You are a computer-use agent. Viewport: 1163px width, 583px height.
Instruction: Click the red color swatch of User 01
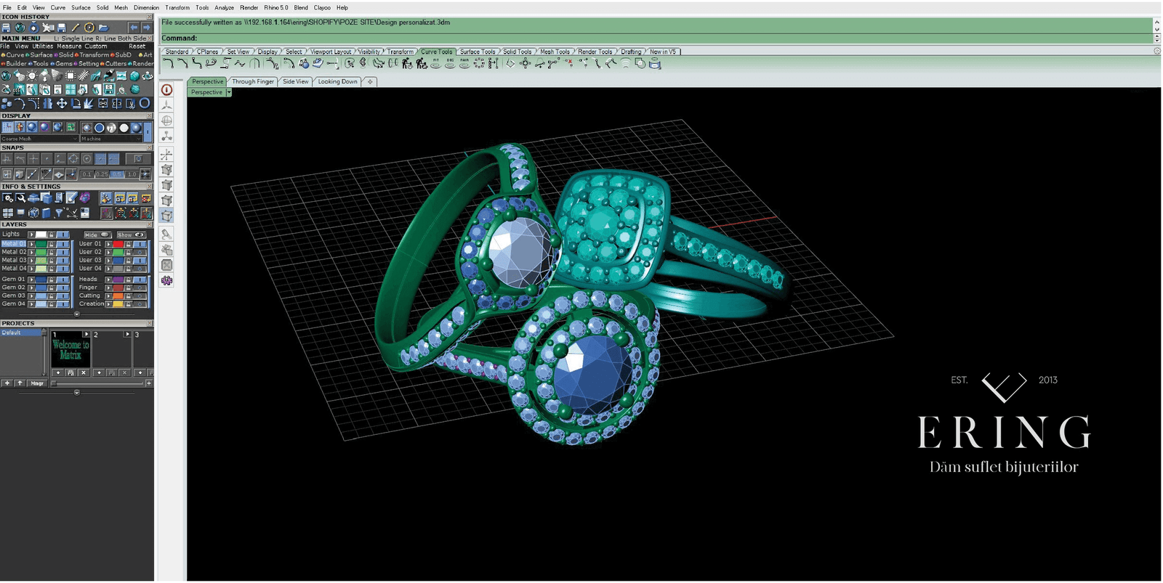[118, 244]
